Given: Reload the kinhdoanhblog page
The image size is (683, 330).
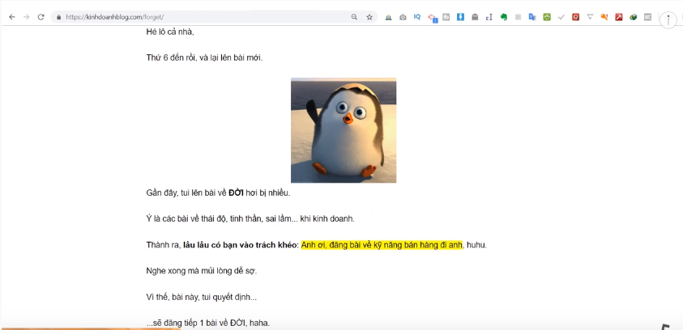Looking at the screenshot, I should pyautogui.click(x=41, y=17).
